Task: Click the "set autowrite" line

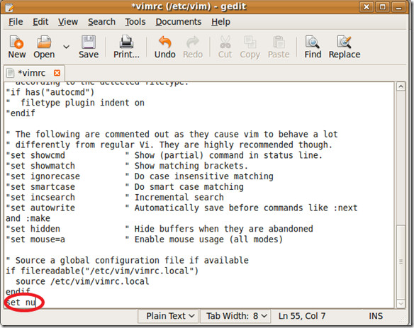Action: [181, 208]
